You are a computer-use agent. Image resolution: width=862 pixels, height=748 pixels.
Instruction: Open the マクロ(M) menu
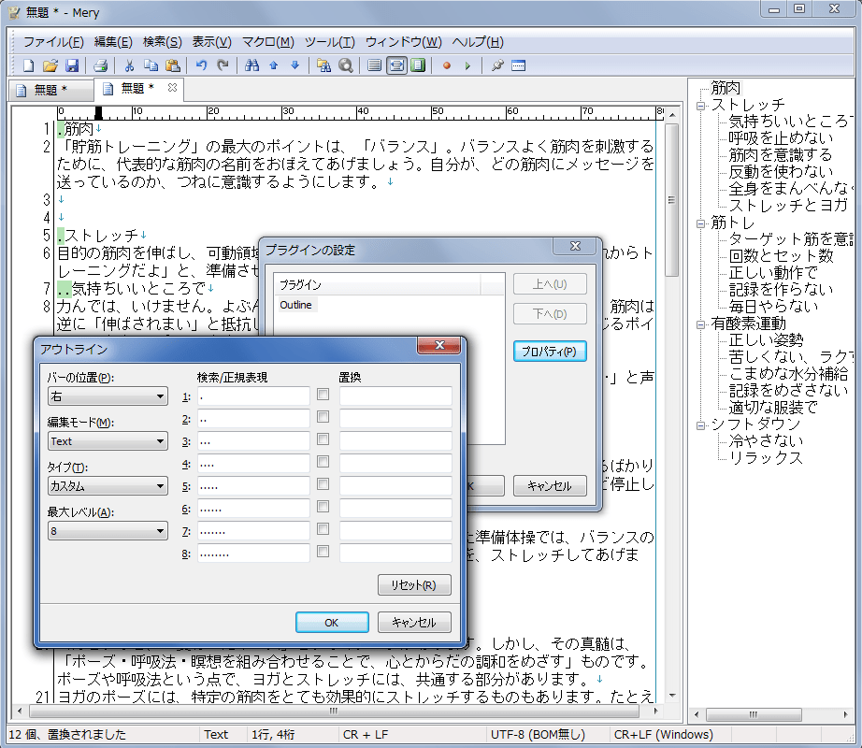267,42
